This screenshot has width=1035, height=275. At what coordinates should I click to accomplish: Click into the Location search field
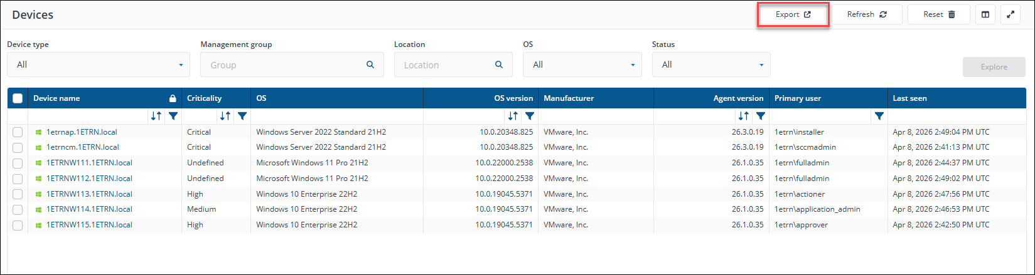447,65
